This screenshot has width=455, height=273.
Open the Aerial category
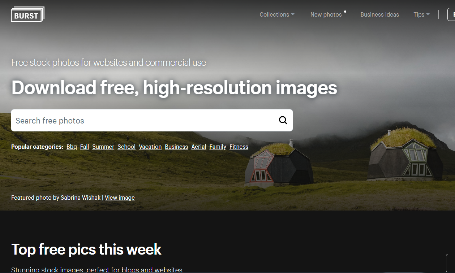point(199,147)
